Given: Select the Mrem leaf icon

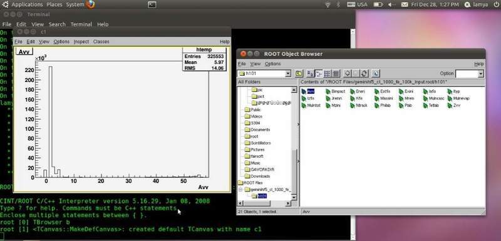Looking at the screenshot, I should 401,99.
